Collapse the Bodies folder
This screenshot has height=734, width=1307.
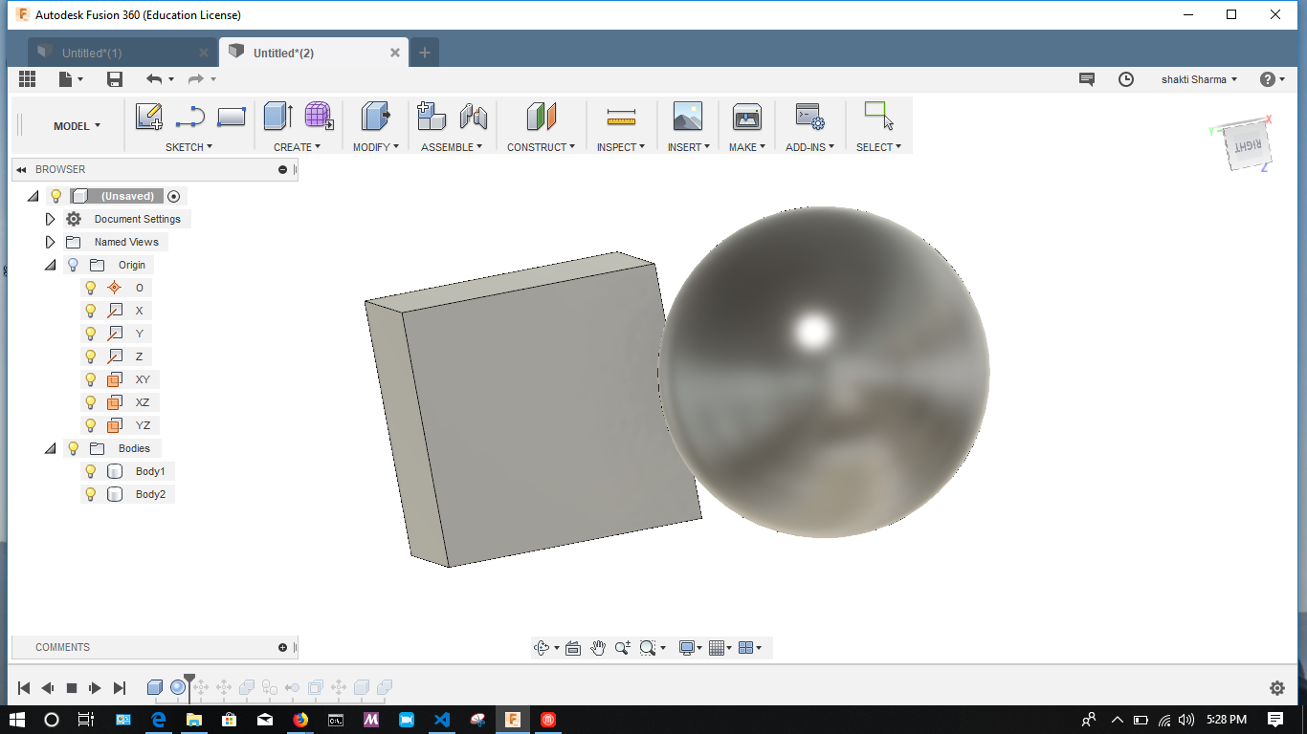(x=51, y=448)
